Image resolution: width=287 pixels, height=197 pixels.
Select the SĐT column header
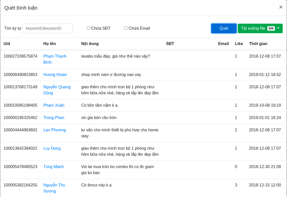(170, 44)
